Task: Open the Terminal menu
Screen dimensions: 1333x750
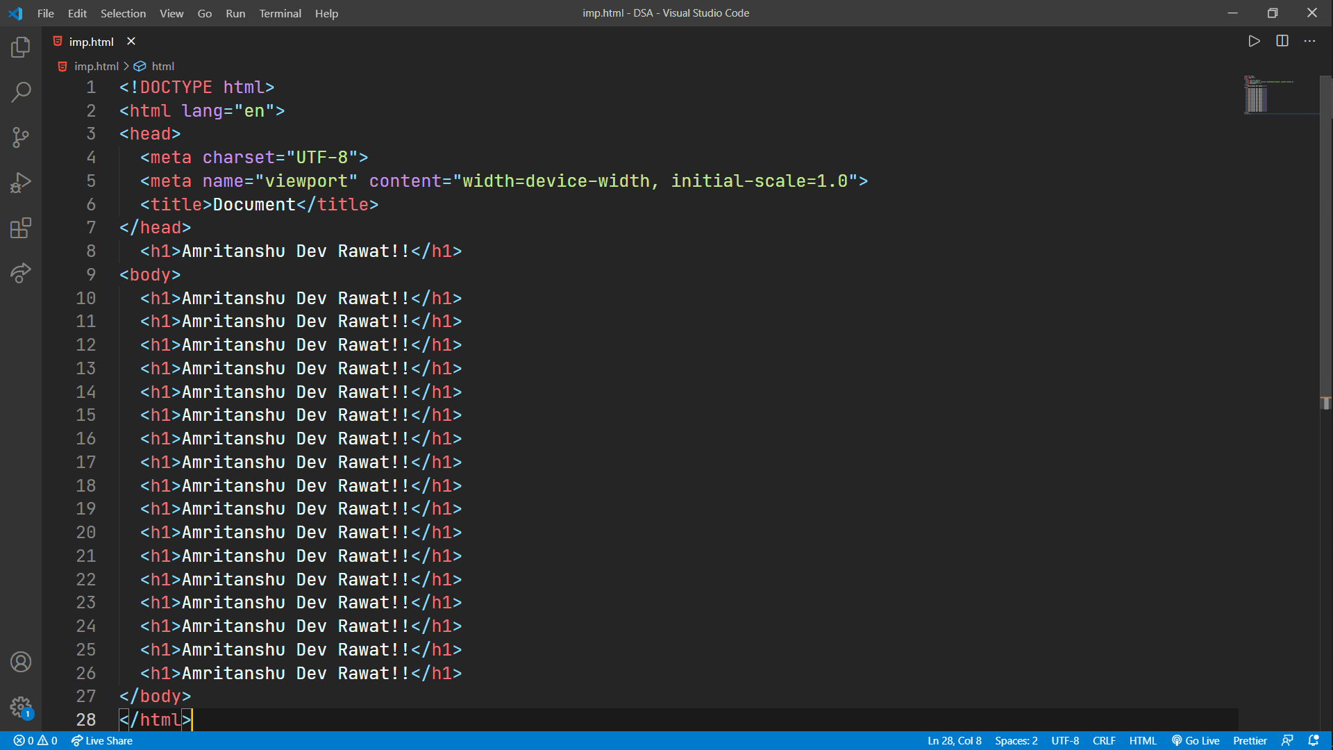Action: (x=280, y=13)
